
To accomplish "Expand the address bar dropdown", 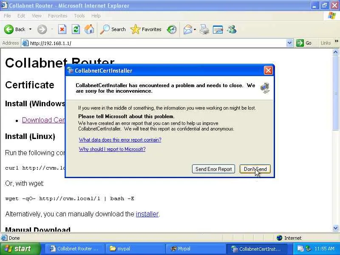I will pos(289,43).
